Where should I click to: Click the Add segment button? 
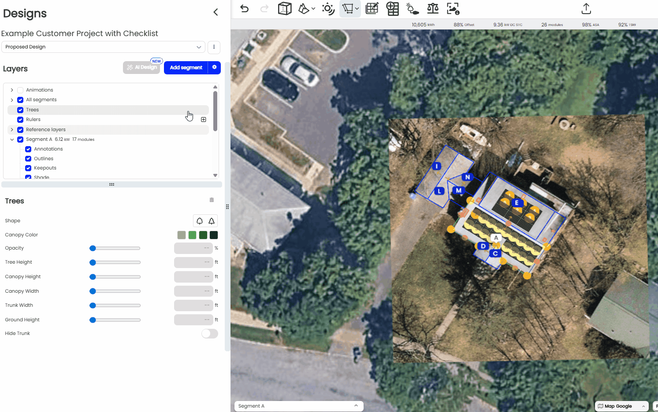click(186, 68)
